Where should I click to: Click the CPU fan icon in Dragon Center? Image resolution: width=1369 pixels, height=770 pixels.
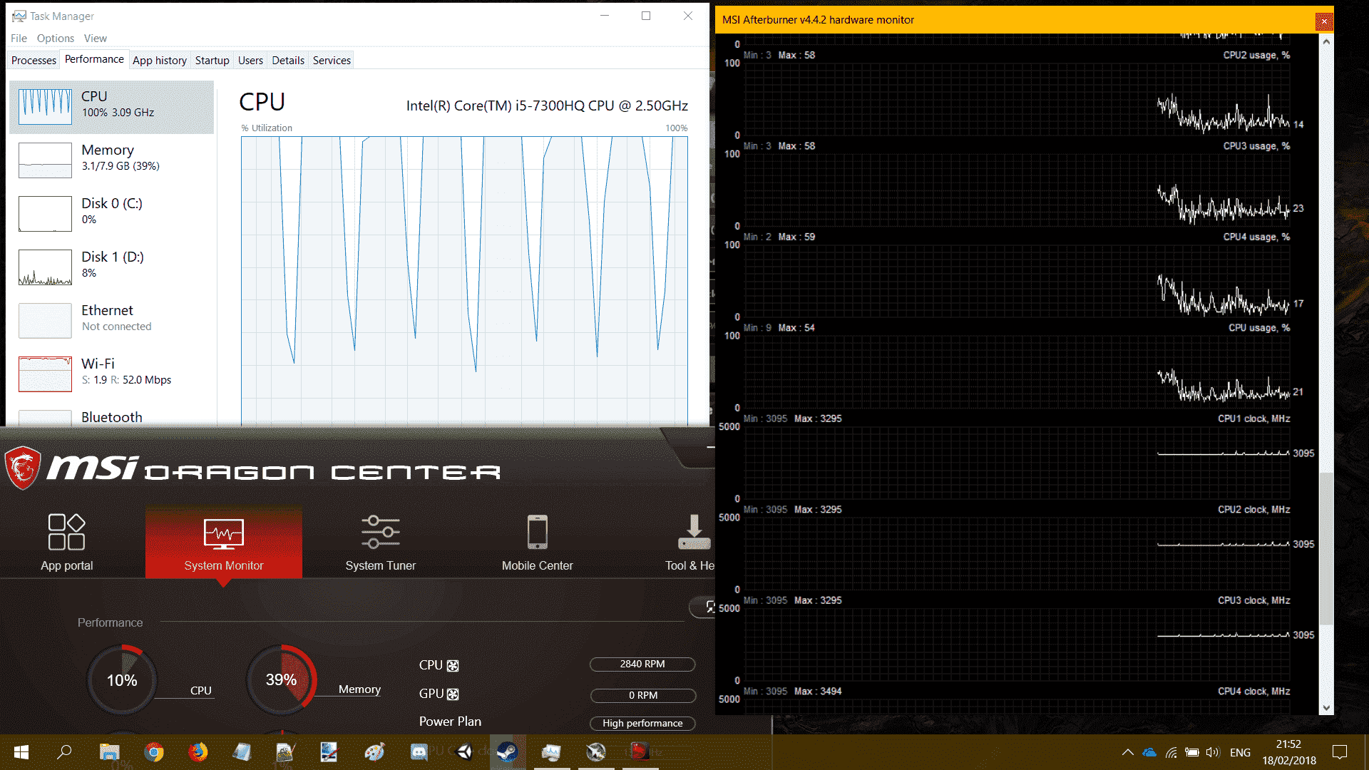(x=453, y=666)
